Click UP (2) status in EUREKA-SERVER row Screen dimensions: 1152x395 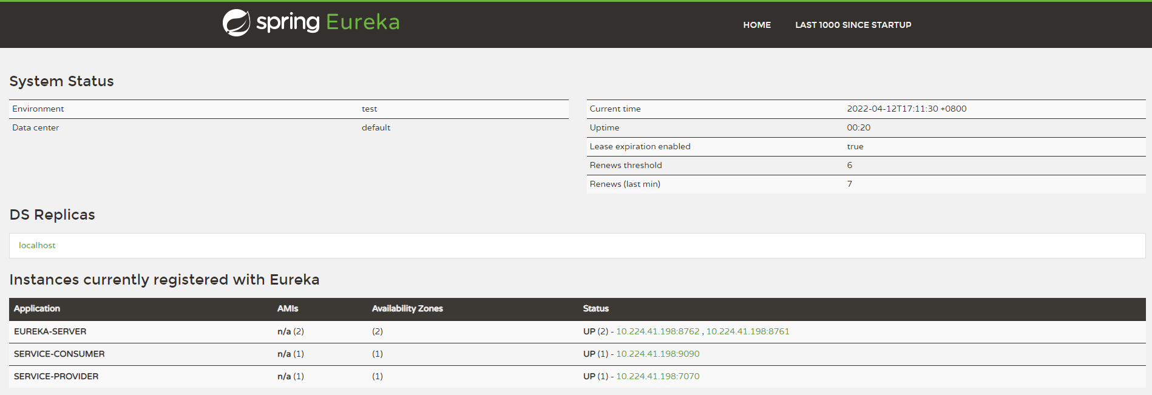[x=596, y=331]
